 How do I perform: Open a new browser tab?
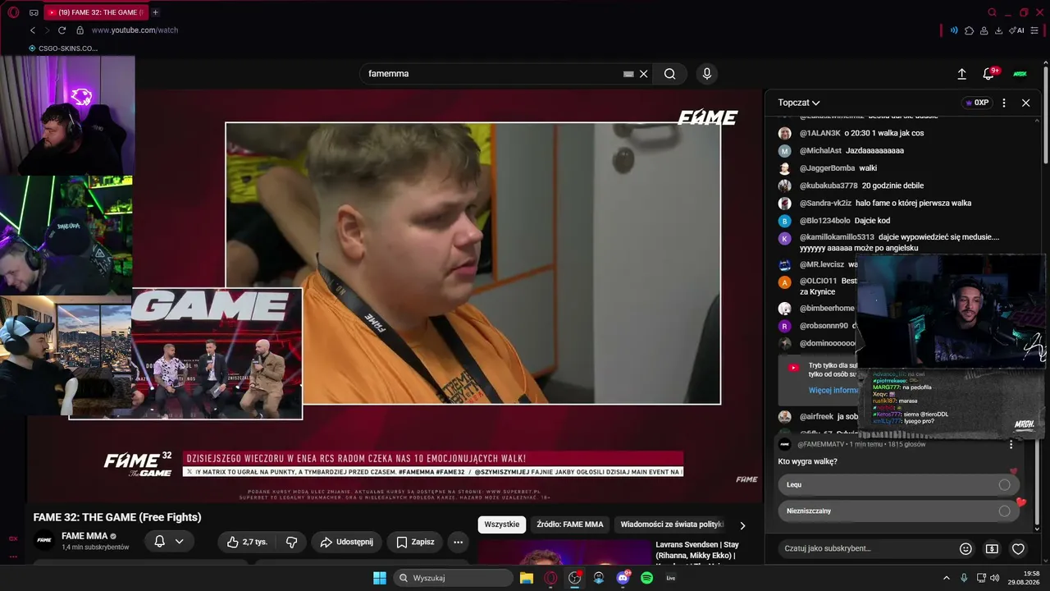(x=155, y=12)
